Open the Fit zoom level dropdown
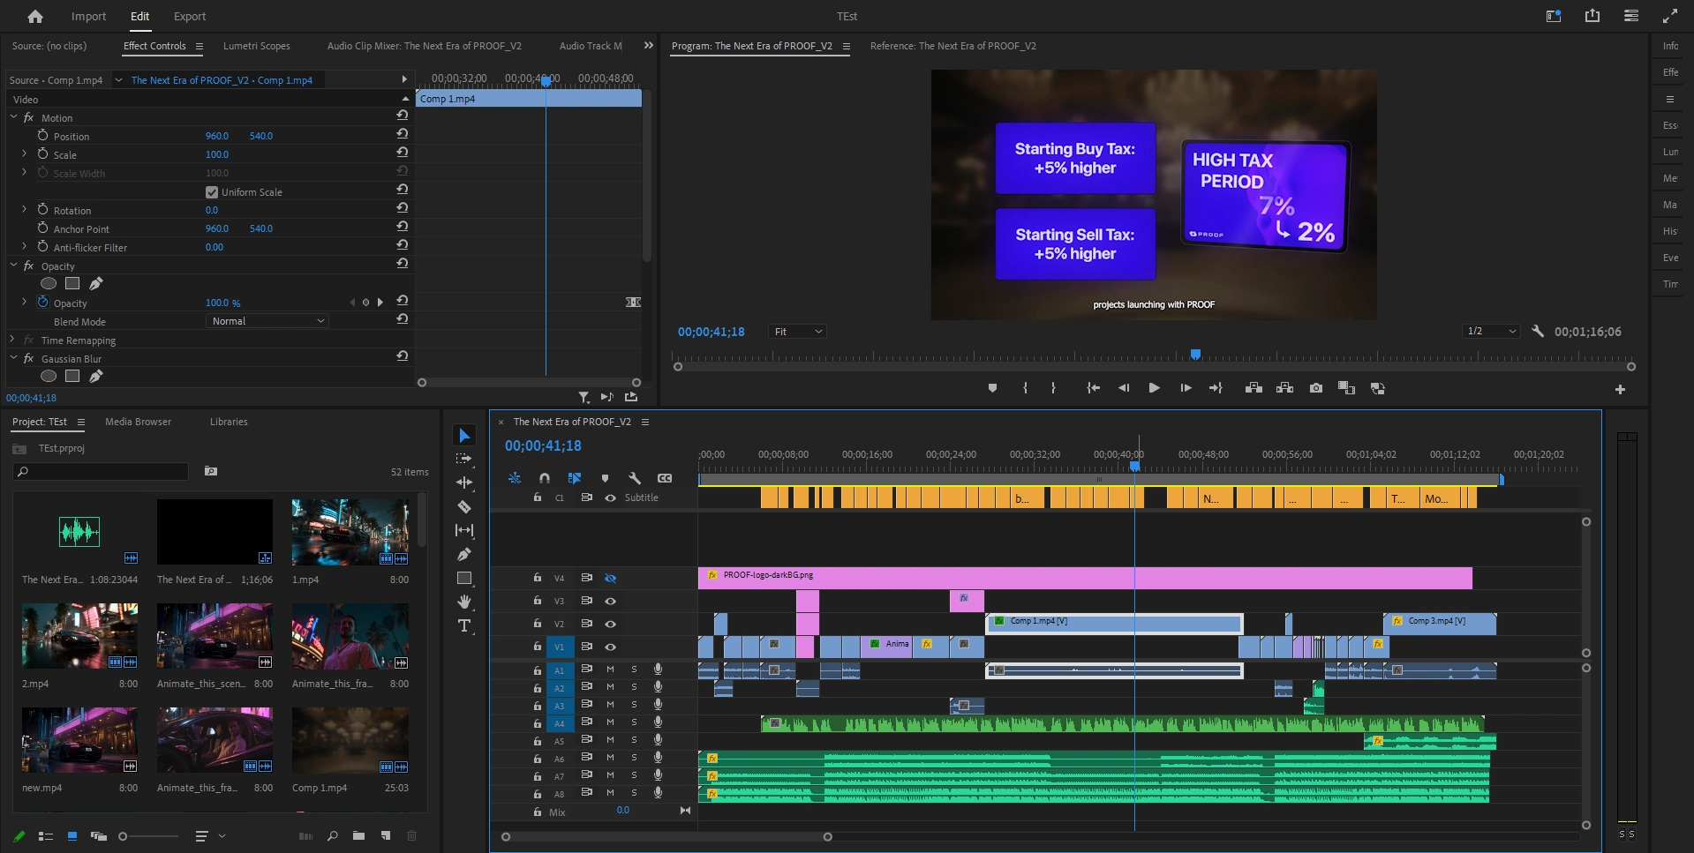The height and width of the screenshot is (853, 1694). 798,332
